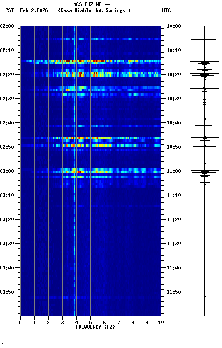The width and height of the screenshot is (222, 348).
Task: Click the '03:20' PST time label
Action: pos(7,220)
